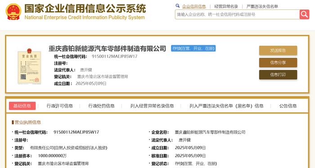Click in the enterprise name search field
The height and width of the screenshot is (168, 315).
point(237,14)
